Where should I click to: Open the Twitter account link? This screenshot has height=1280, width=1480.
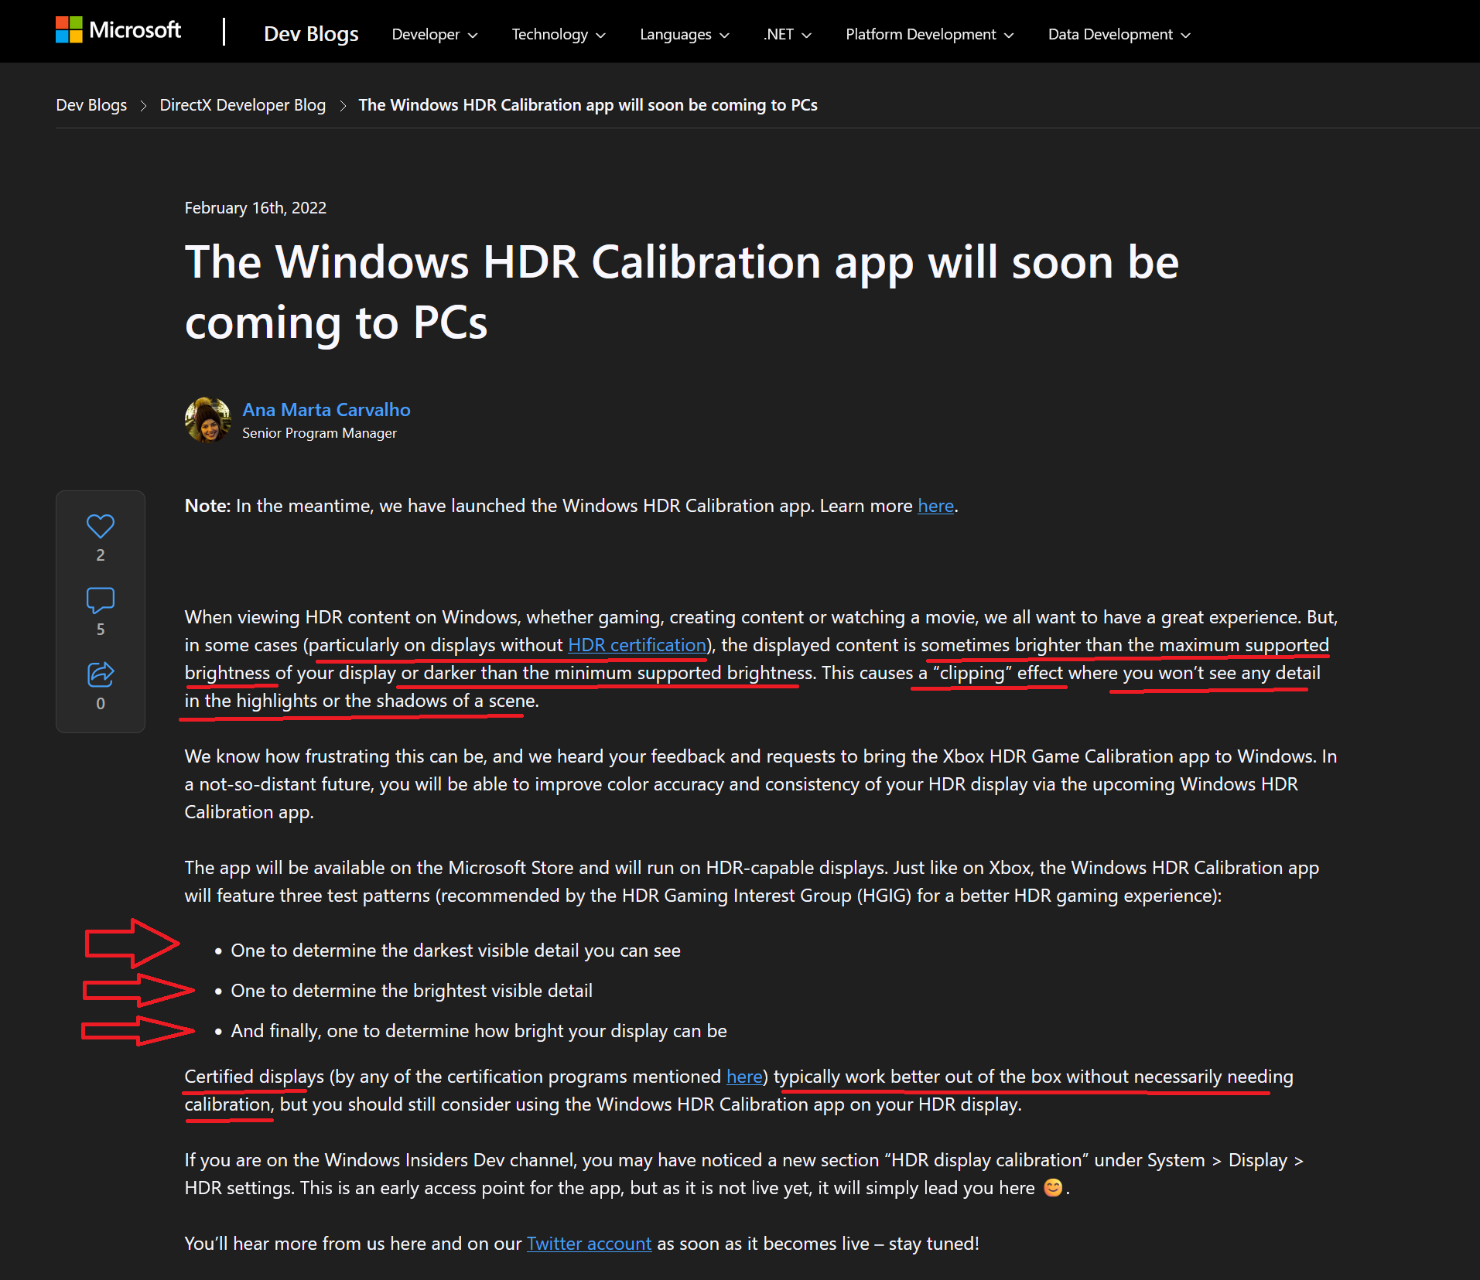click(x=589, y=1243)
